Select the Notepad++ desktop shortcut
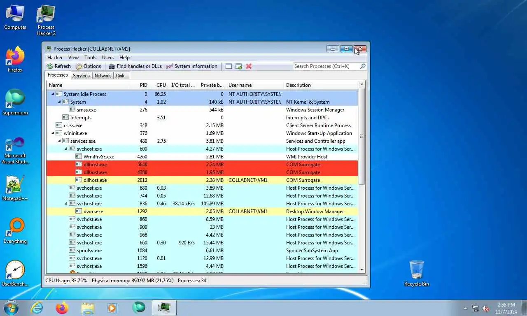This screenshot has width=527, height=316. [x=15, y=188]
